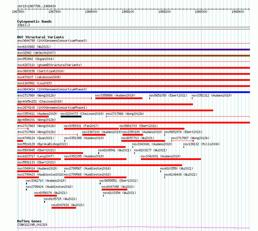Click the esv3644798 (1000GenomesConsortiumPhase3) variant label
258x231 pixels.
tap(52, 41)
